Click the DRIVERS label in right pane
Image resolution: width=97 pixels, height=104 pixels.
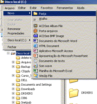(87, 93)
